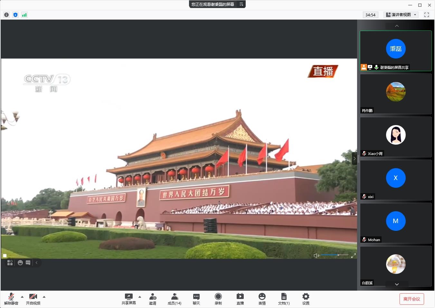Click the blue security shield icon
The image size is (435, 308).
(x=15, y=15)
